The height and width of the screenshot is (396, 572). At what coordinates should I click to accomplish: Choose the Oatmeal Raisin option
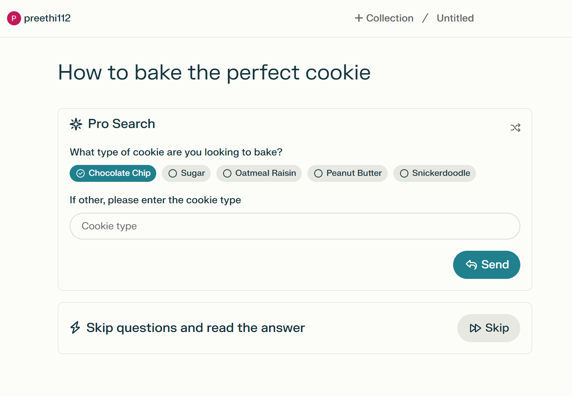coord(259,173)
